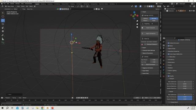Click the outliner search field
The height and width of the screenshot is (110, 196).
[x=178, y=6]
